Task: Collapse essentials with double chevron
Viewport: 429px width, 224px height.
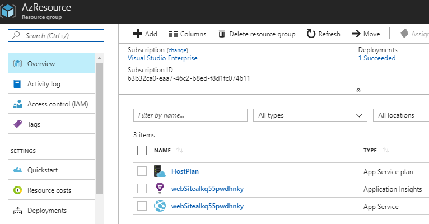Action: [x=358, y=90]
